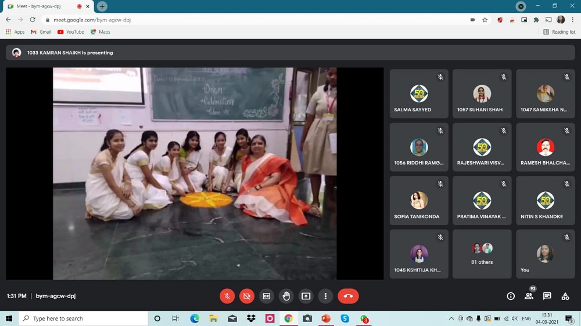Toggle the camera on or off
Screen dimensions: 581x326
(x=247, y=296)
